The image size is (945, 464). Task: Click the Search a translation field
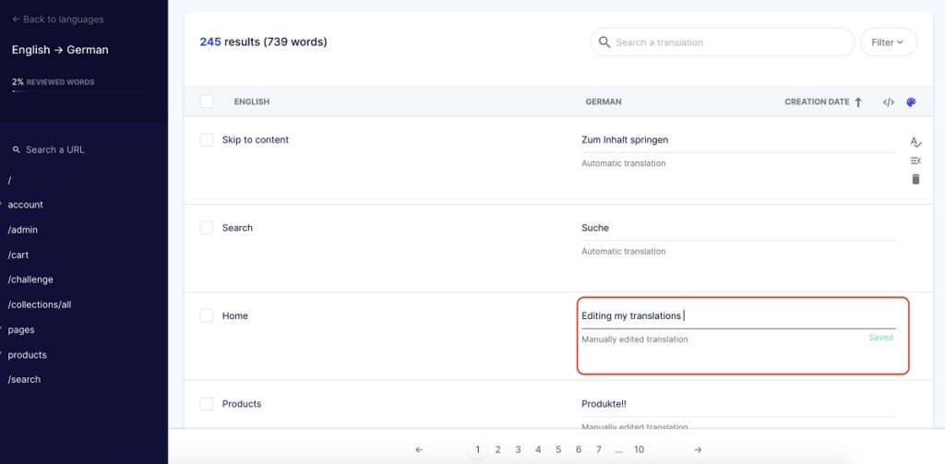[x=729, y=42]
